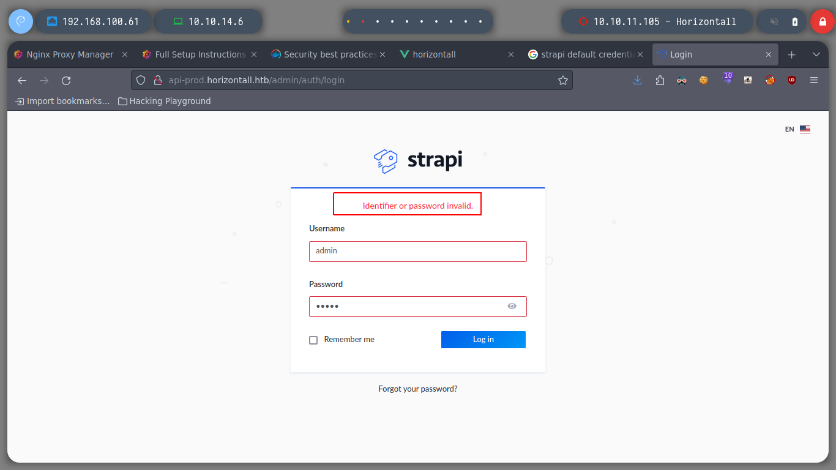Select the Login tab
This screenshot has height=470, width=836.
click(x=715, y=54)
